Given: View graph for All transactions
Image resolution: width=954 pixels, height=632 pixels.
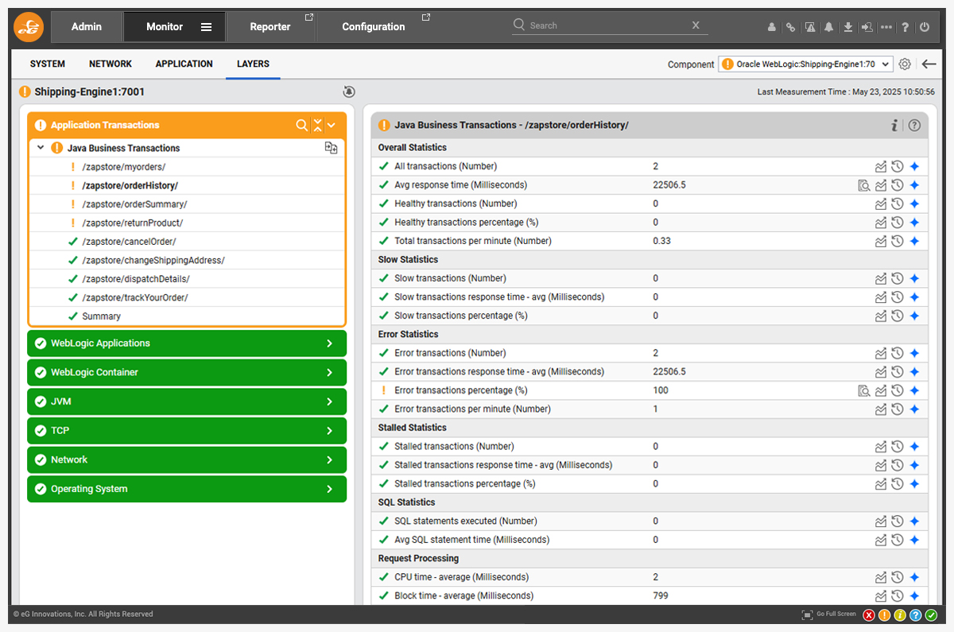Looking at the screenshot, I should click(x=881, y=167).
